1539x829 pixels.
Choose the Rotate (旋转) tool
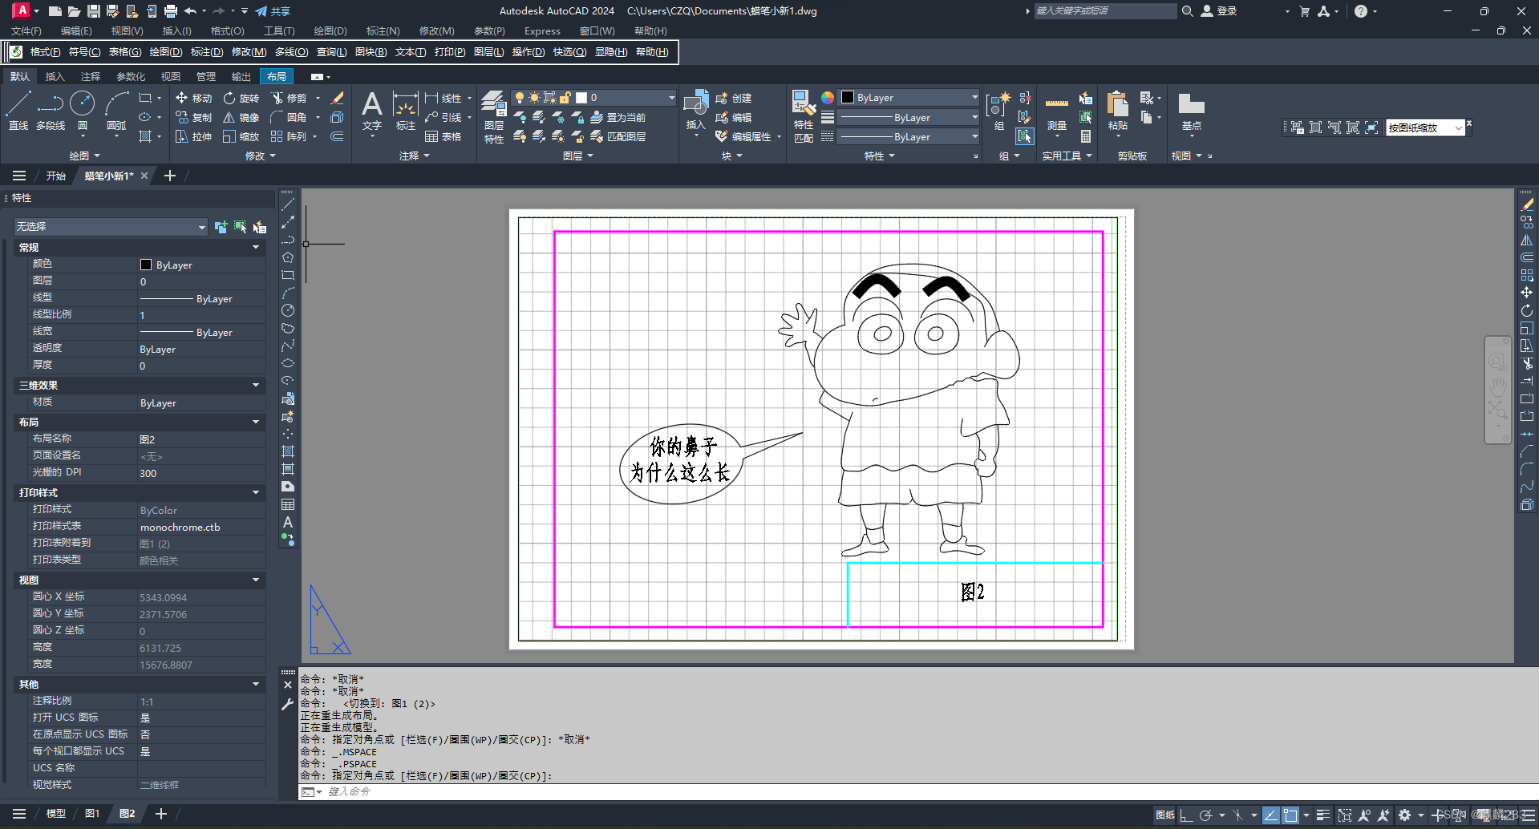pos(241,98)
